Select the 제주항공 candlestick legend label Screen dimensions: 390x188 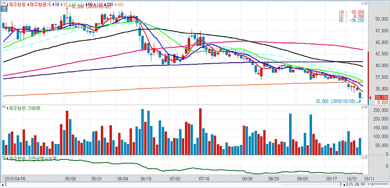click(x=17, y=4)
